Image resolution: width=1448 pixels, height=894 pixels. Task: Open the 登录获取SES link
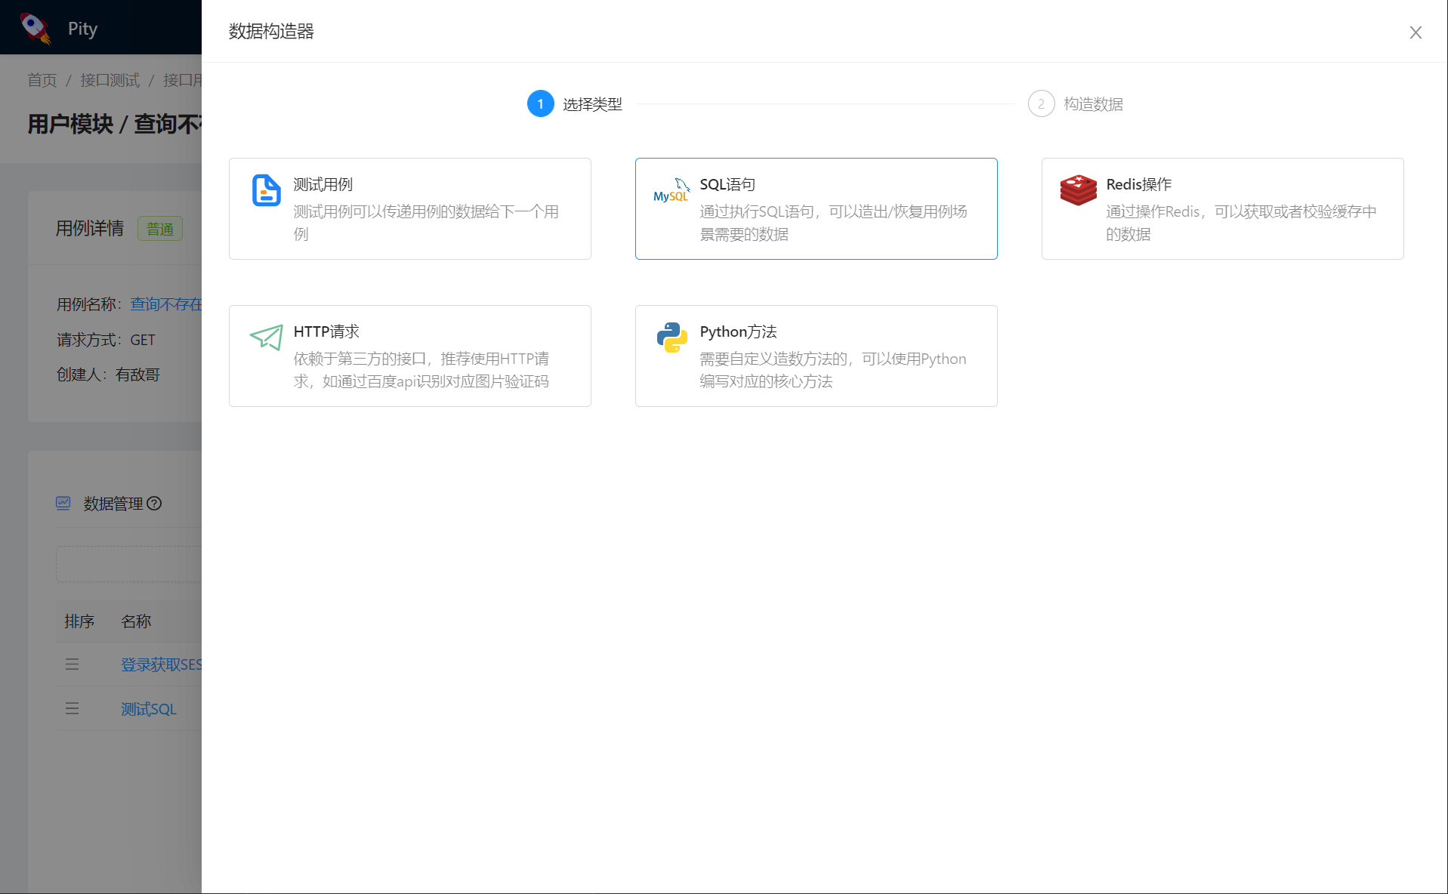click(x=162, y=664)
